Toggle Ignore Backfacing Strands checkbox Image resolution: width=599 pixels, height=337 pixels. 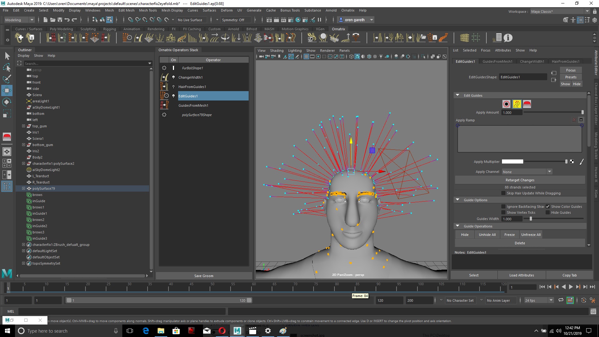point(503,206)
